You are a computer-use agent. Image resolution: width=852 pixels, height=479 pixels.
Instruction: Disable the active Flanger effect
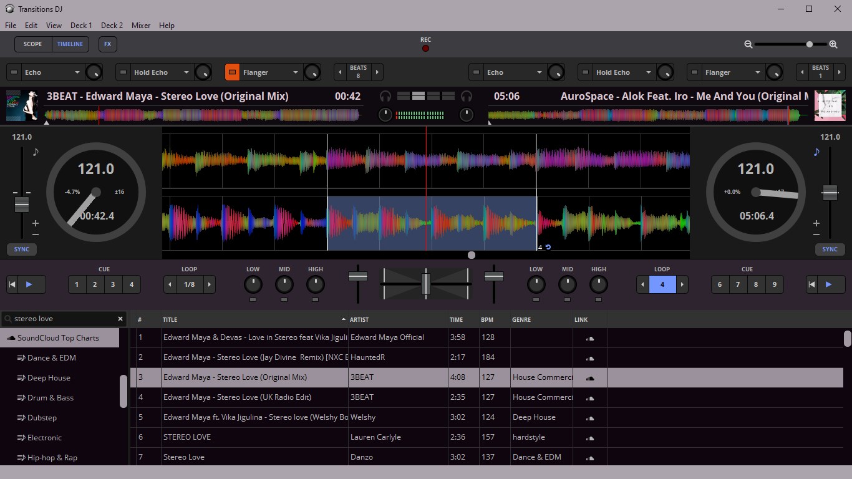231,72
